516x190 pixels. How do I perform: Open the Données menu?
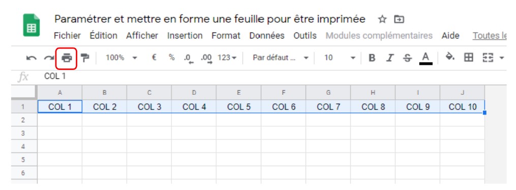(267, 35)
